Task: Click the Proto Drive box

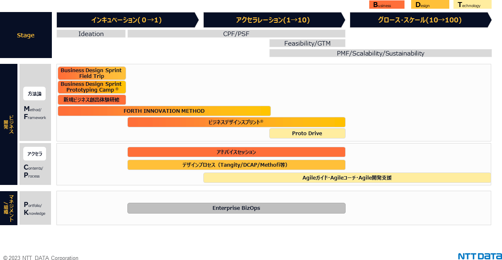Action: click(x=307, y=134)
